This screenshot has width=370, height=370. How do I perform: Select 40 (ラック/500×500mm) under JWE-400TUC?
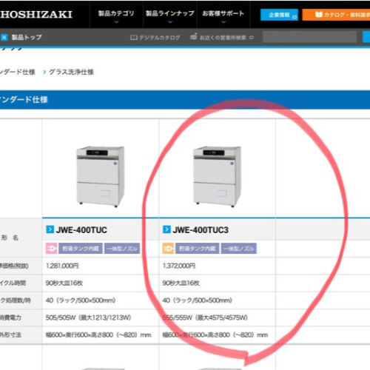click(x=81, y=300)
